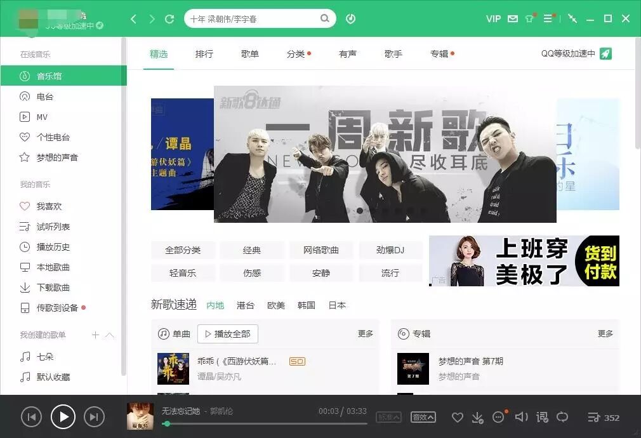This screenshot has height=438, width=641.
Task: Select the 欧美 region filter
Action: coord(276,305)
